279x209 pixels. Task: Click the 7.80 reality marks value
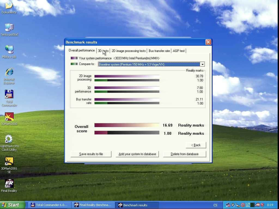(200, 88)
